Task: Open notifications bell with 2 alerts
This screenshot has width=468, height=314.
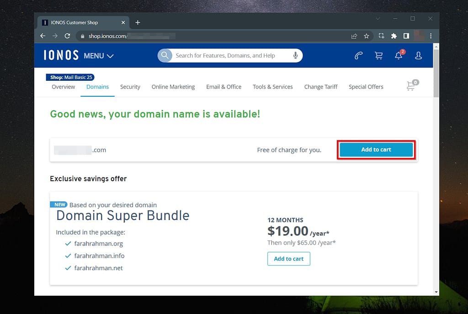Action: tap(399, 55)
